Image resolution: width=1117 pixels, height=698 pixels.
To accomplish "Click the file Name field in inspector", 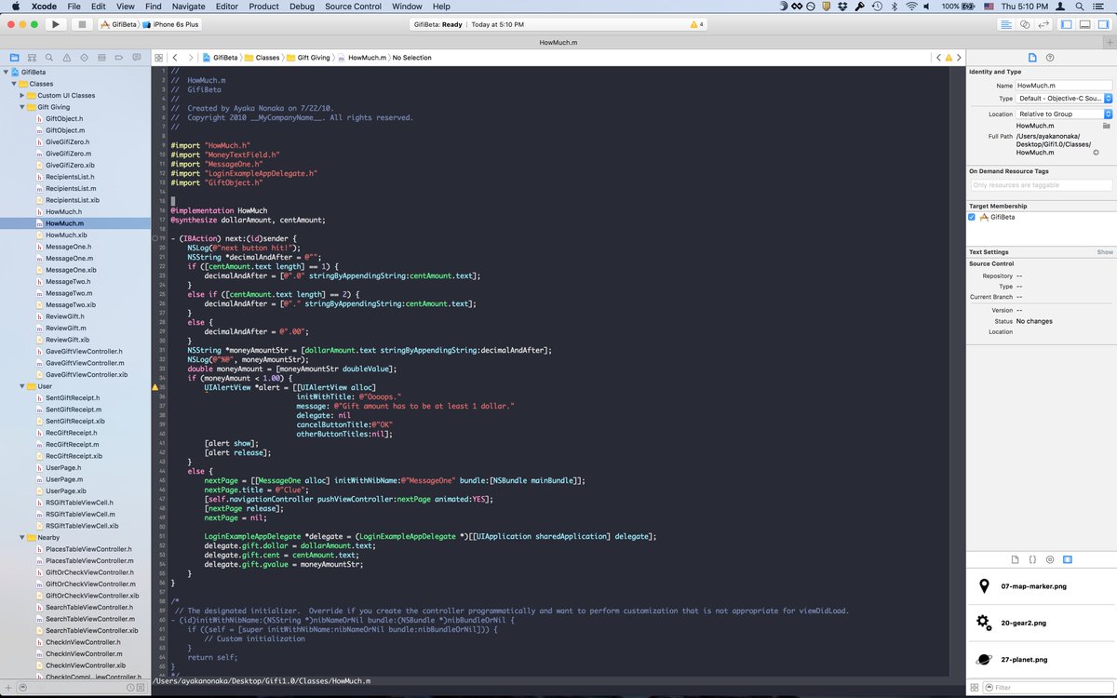I will 1064,85.
